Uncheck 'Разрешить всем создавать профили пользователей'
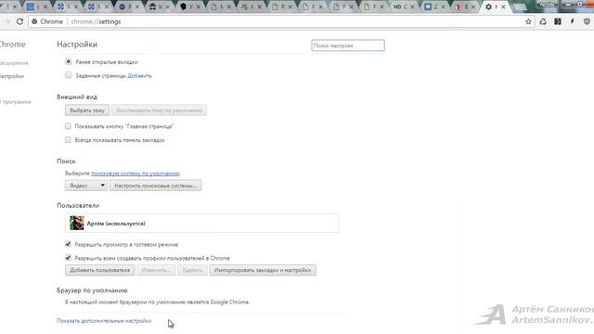Image resolution: width=594 pixels, height=334 pixels. pyautogui.click(x=68, y=258)
